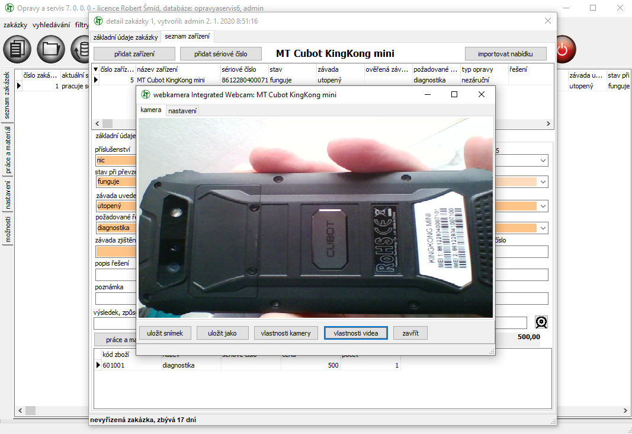Click sériové číslo column header
This screenshot has width=632, height=434.
pyautogui.click(x=245, y=69)
